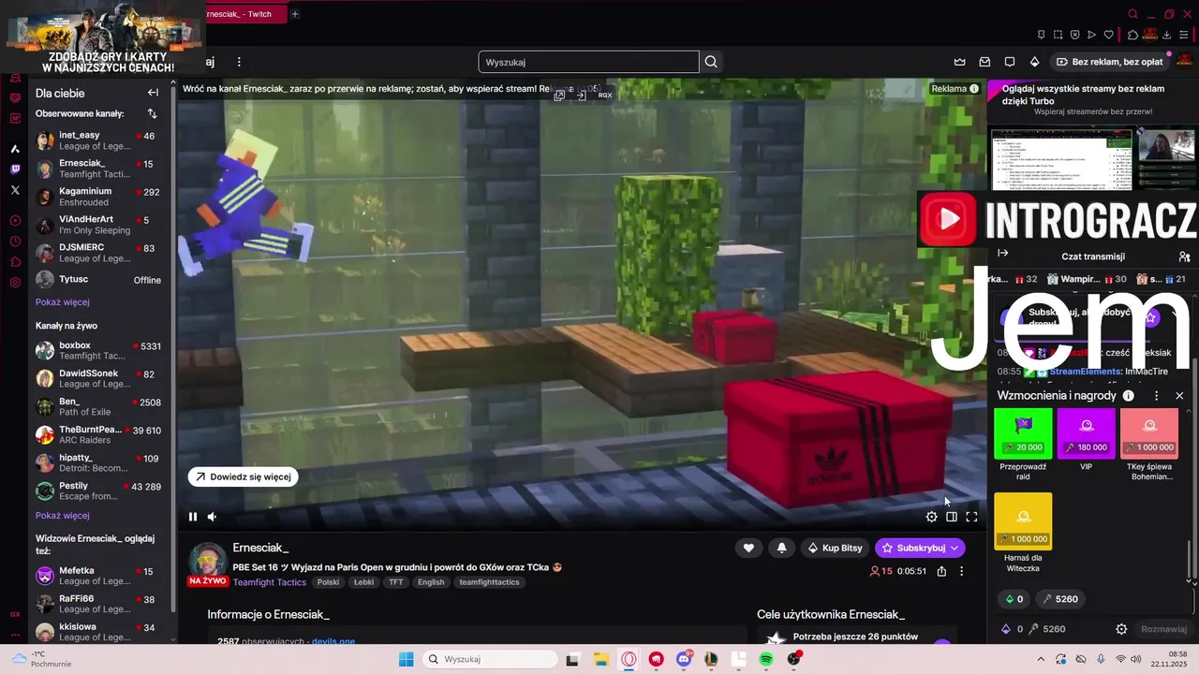1199x674 pixels.
Task: Click Kup Bitsy button
Action: (834, 548)
